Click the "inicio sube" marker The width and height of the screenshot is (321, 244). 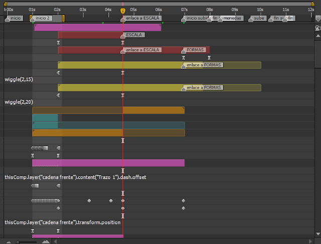point(197,18)
